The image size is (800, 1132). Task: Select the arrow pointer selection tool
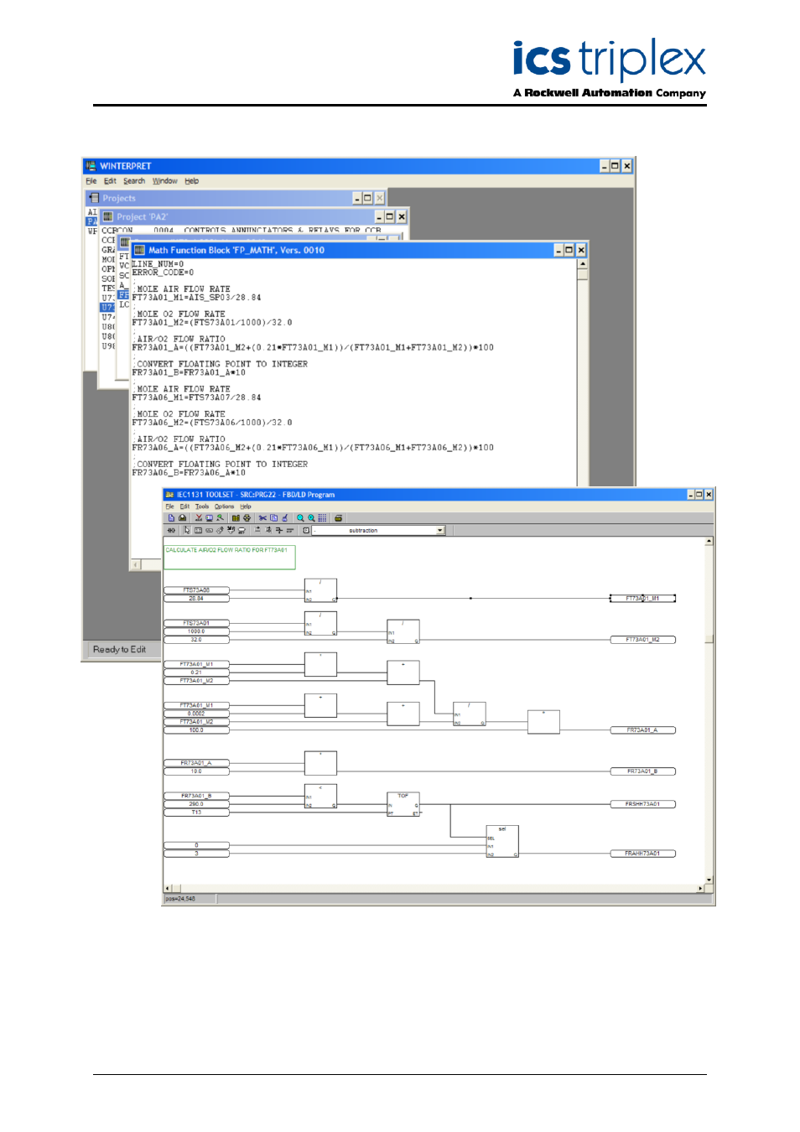[187, 530]
